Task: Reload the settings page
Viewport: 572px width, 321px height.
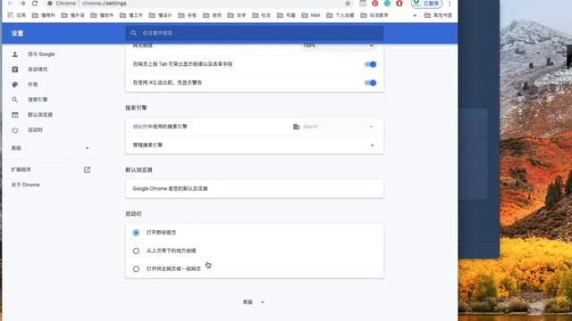Action: 35,4
